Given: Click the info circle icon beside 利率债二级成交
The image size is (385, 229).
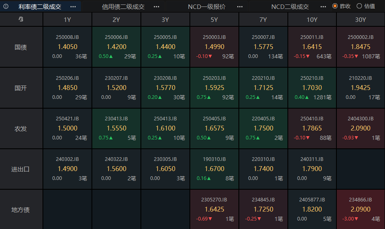Looking at the screenshot, I should click(6, 6).
